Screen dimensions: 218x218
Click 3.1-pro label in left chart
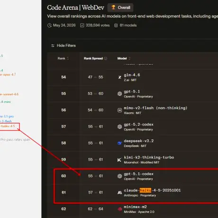pyautogui.click(x=7, y=117)
